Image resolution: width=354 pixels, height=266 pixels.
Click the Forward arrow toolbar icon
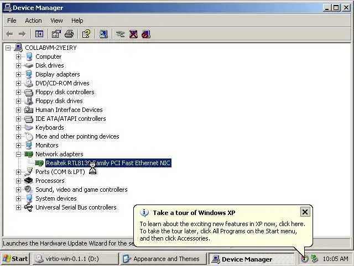pos(22,34)
